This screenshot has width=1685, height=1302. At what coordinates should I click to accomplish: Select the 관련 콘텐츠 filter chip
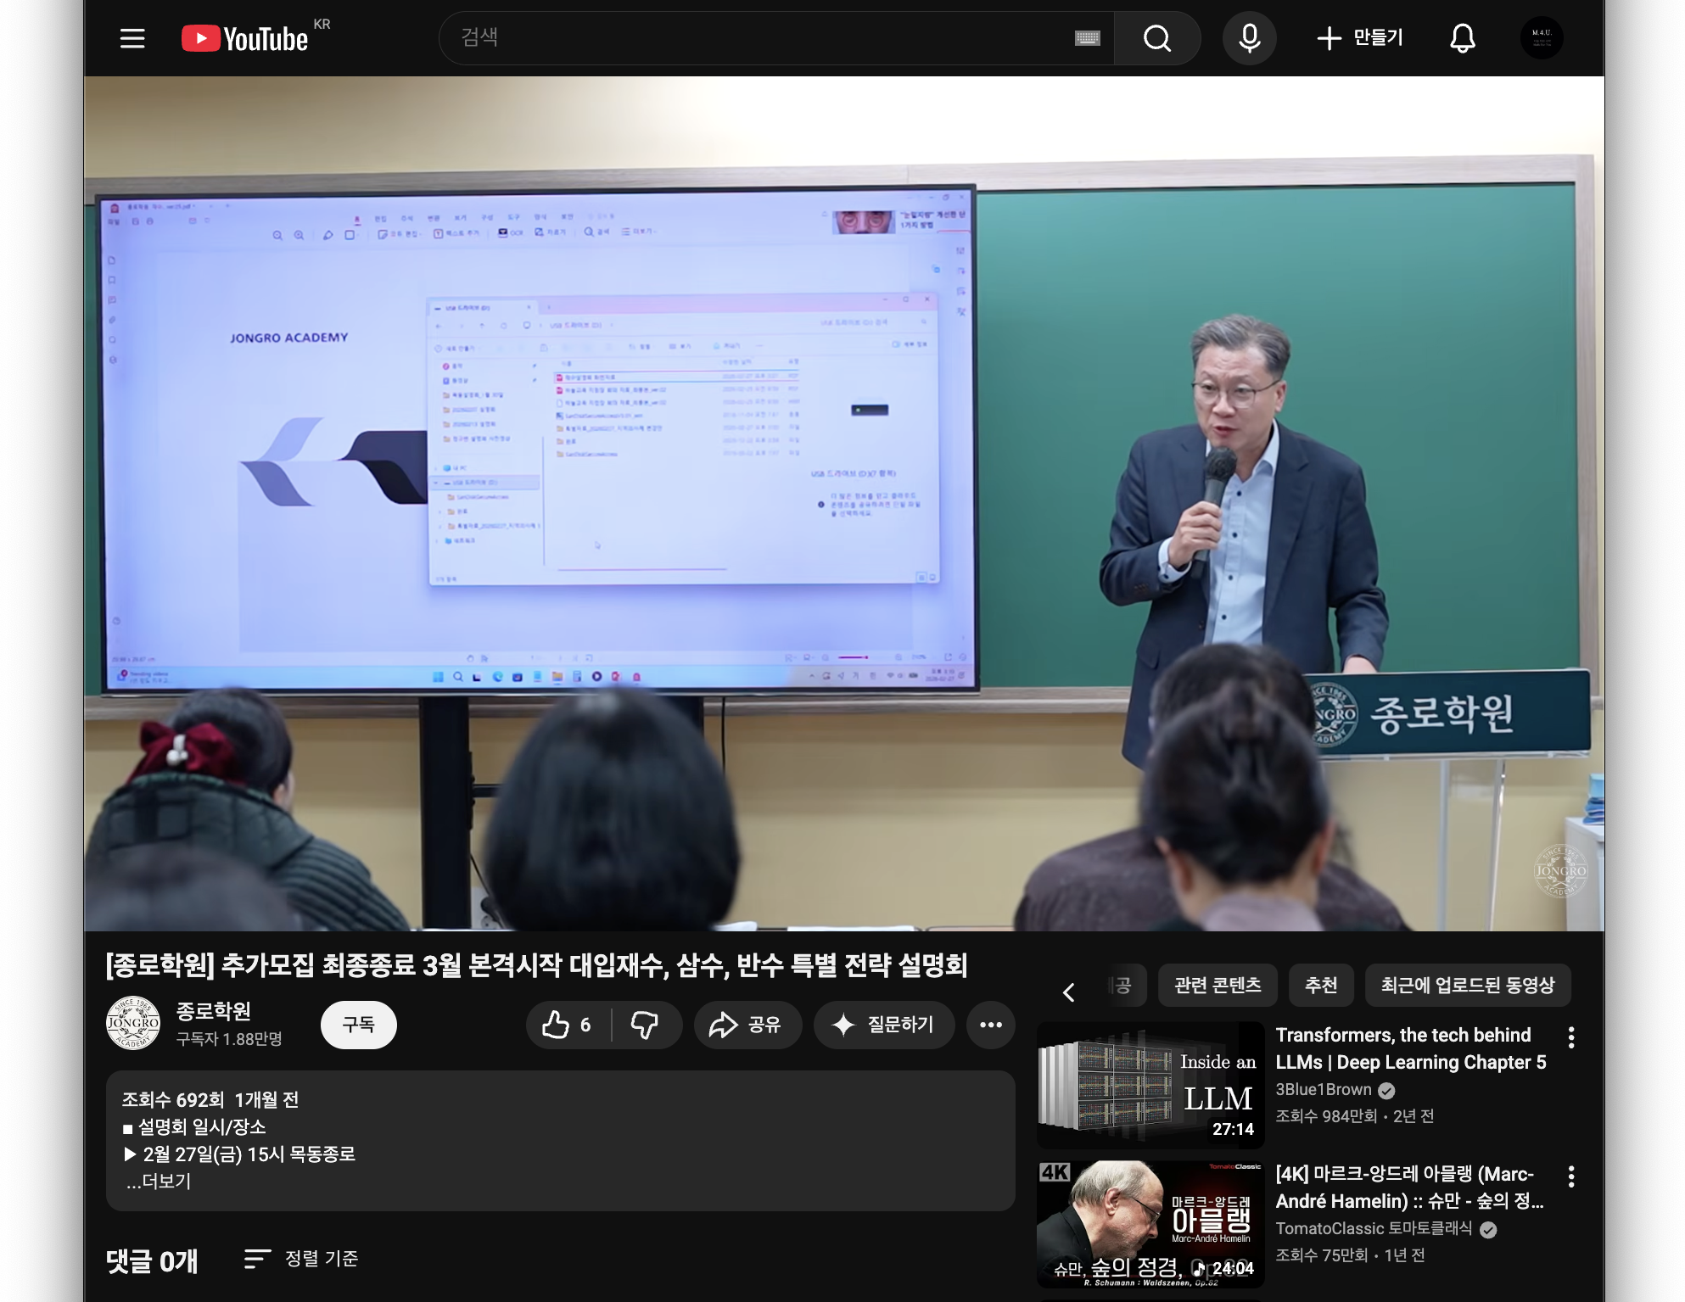[1218, 985]
